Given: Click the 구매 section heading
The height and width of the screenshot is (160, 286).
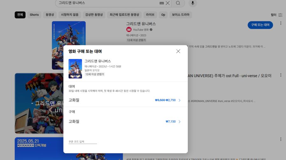Looking at the screenshot, I should coord(72,112).
